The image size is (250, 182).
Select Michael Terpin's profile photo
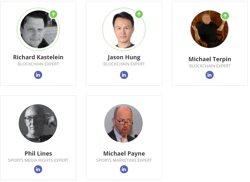(x=209, y=29)
